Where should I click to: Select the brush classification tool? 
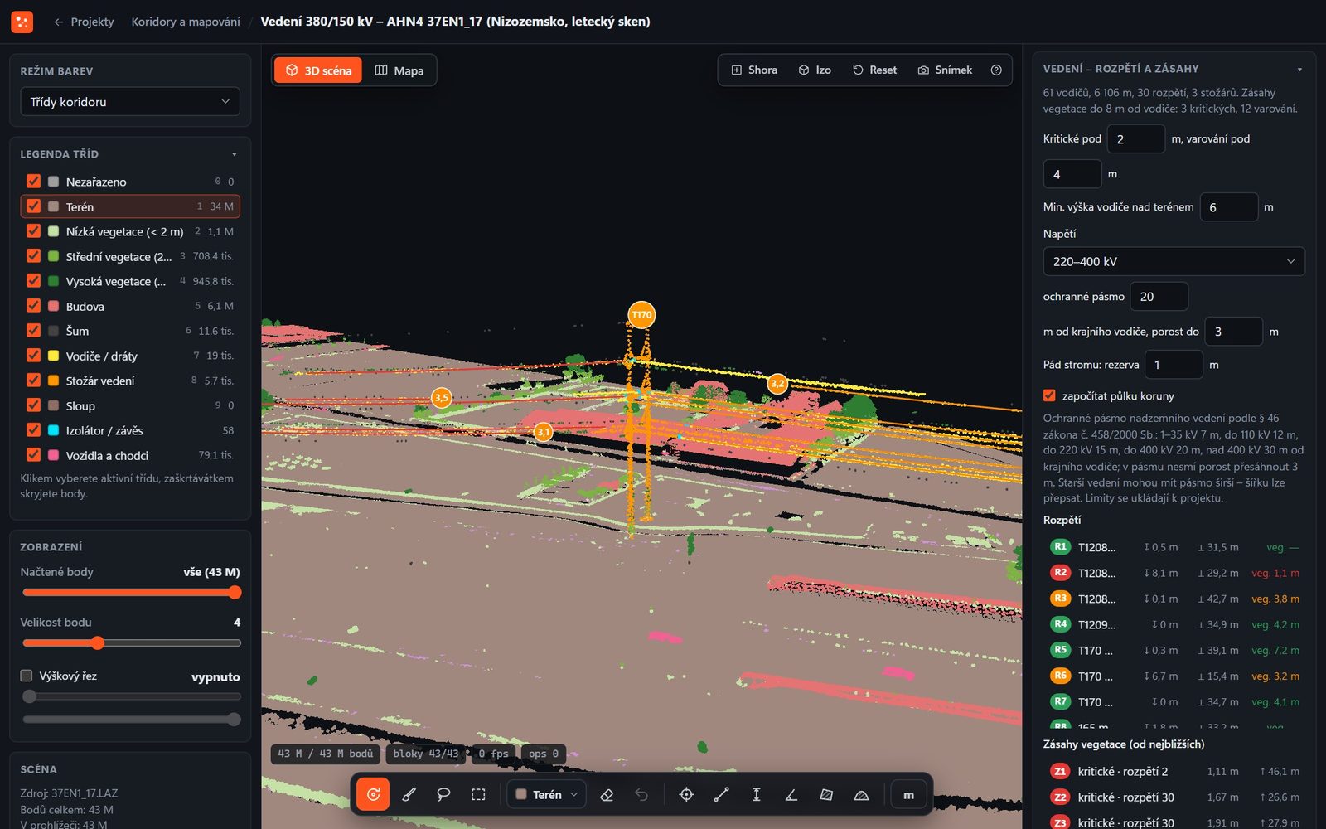[409, 794]
